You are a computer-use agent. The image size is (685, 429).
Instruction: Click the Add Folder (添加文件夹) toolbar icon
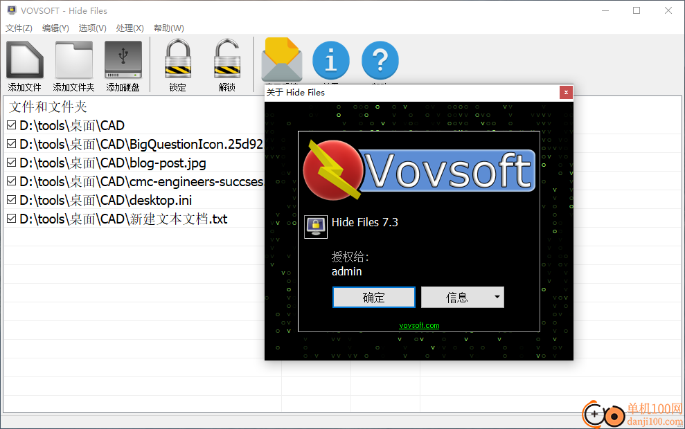(74, 60)
